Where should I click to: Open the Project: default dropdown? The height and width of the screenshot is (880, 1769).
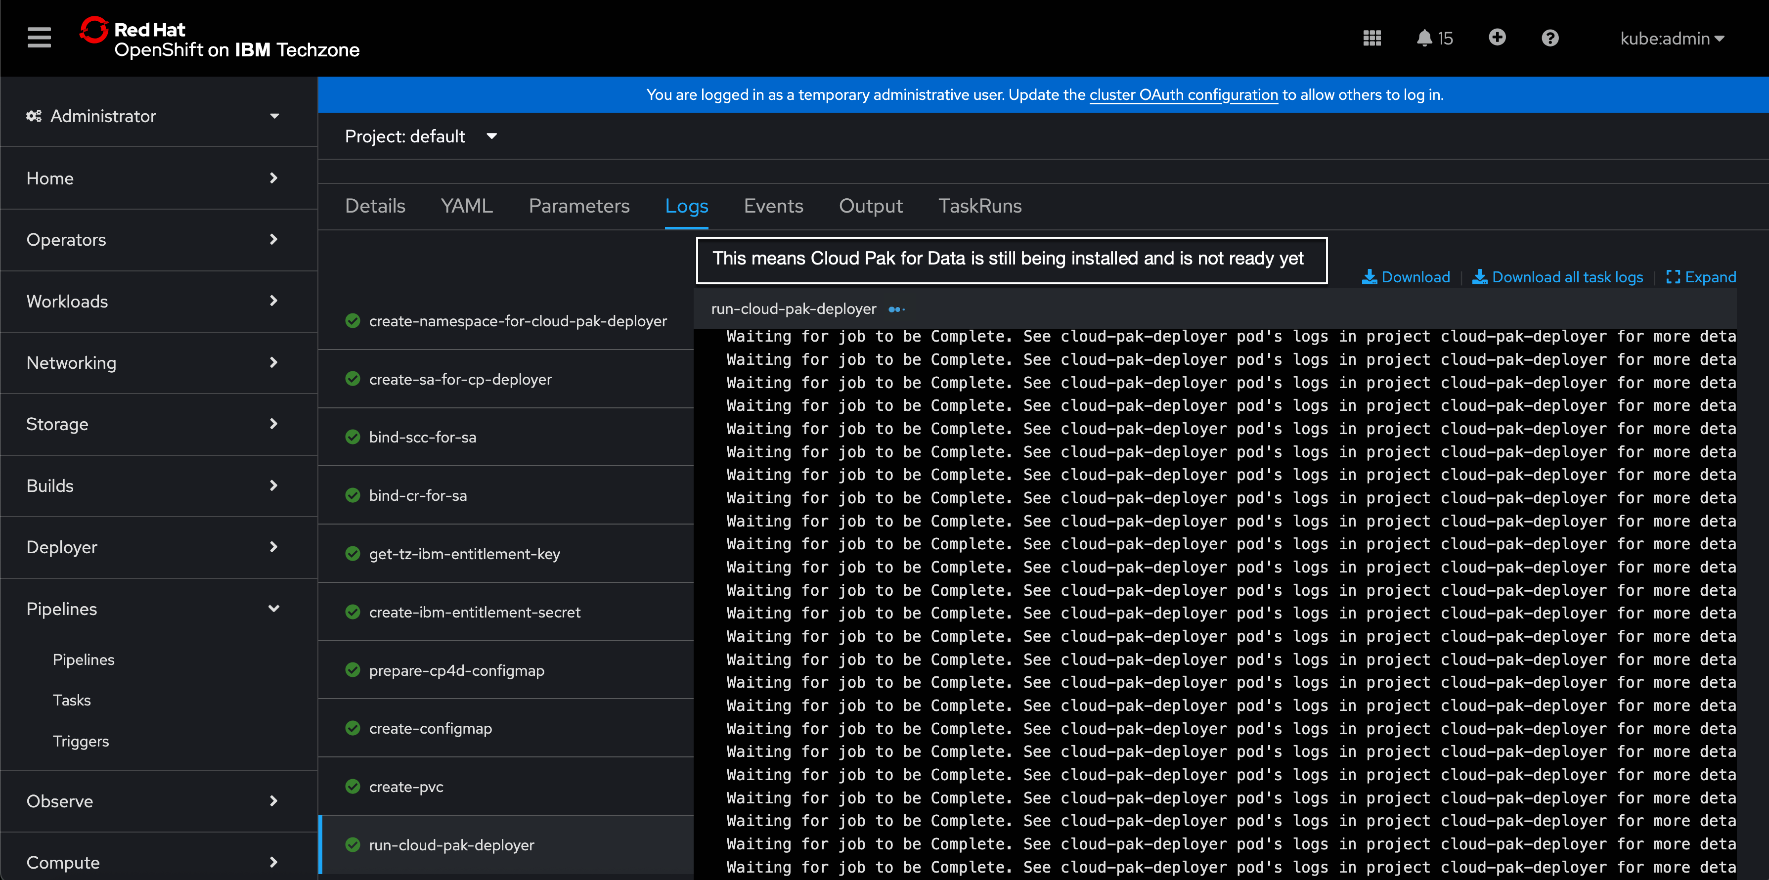pyautogui.click(x=420, y=136)
